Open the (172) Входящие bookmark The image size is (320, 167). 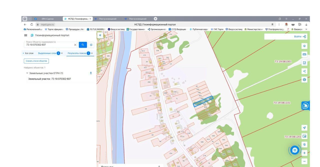[178, 29]
